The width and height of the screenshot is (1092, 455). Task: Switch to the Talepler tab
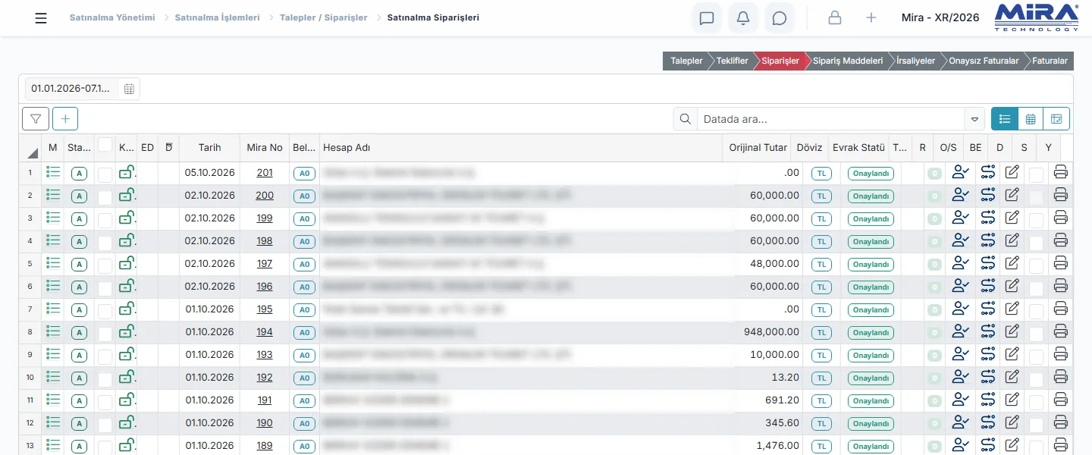tap(686, 61)
